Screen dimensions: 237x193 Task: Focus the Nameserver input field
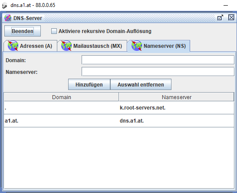point(158,72)
